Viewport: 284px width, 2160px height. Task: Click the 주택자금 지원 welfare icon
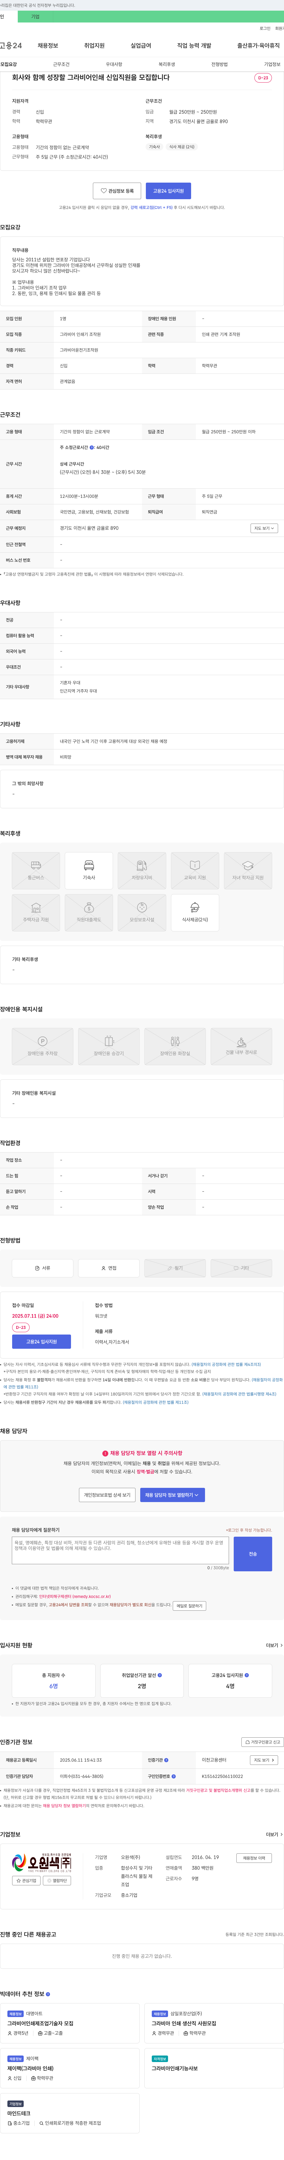click(x=36, y=912)
